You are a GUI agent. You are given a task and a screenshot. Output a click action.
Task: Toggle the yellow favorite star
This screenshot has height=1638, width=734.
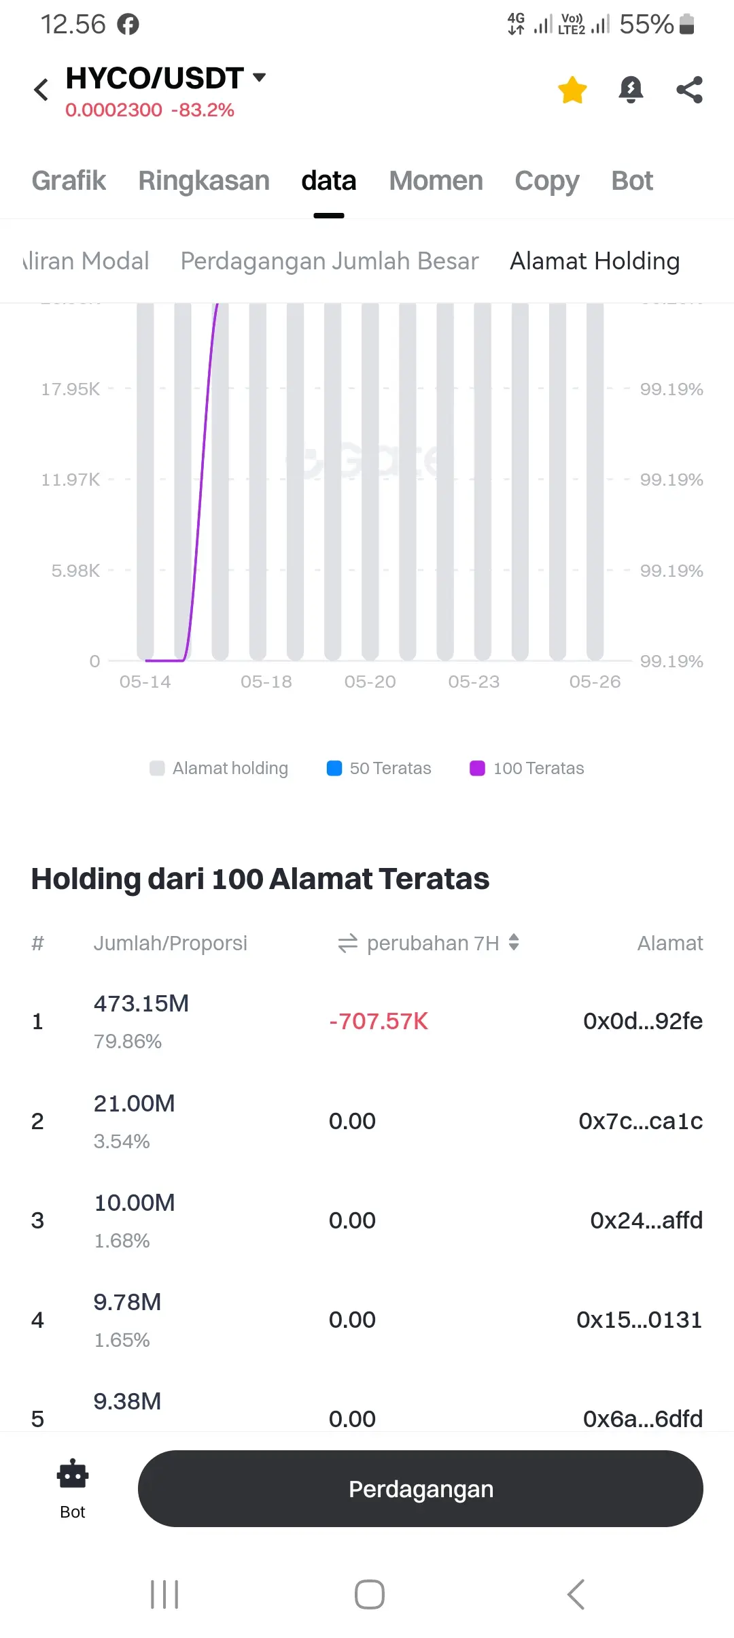click(x=572, y=90)
